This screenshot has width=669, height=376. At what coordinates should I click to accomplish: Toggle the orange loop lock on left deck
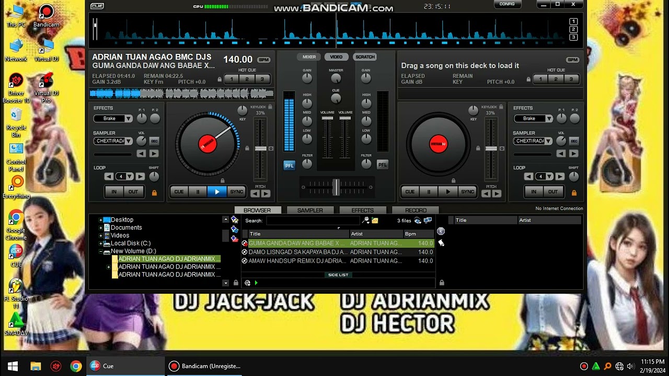tap(154, 193)
